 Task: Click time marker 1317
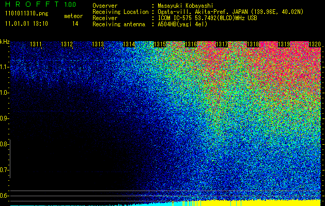(x=222, y=44)
